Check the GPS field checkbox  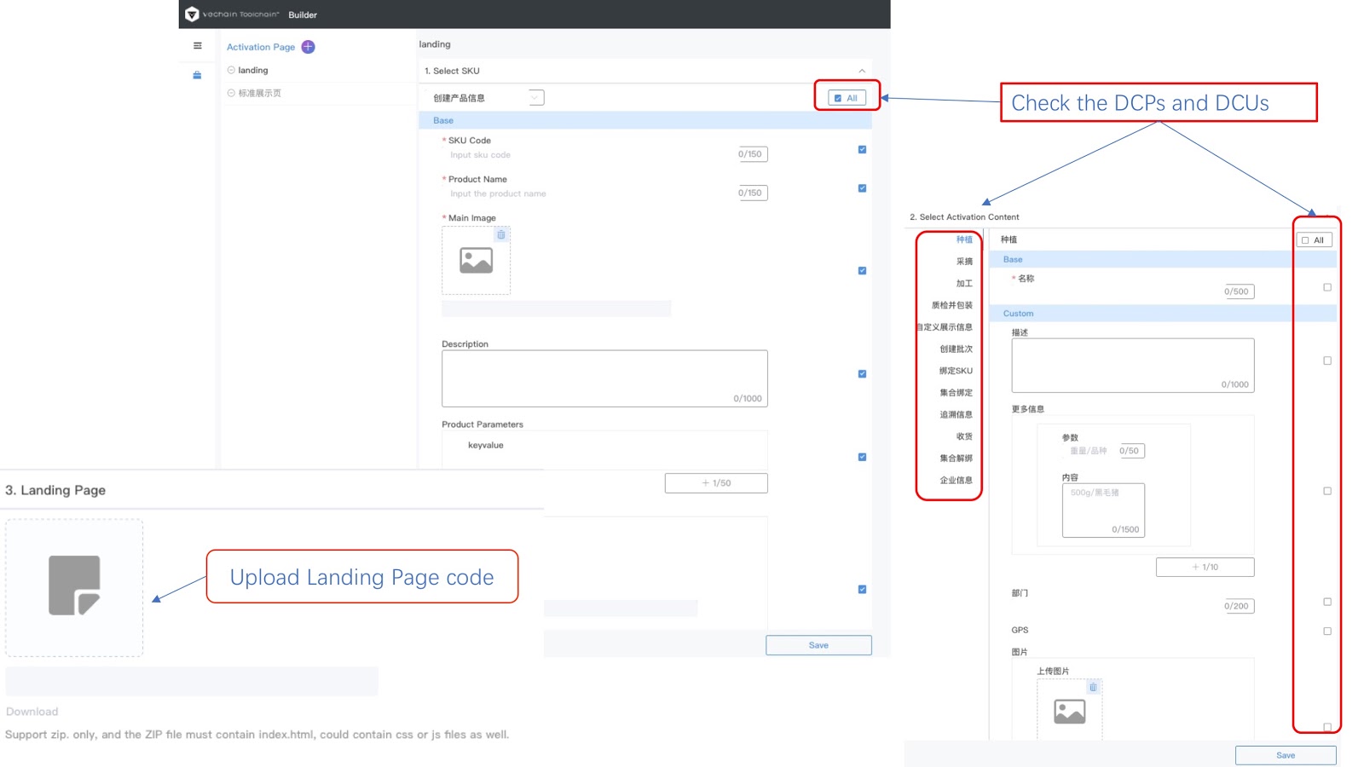click(x=1327, y=631)
